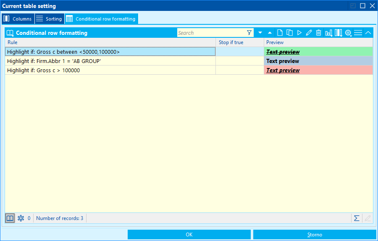The height and width of the screenshot is (241, 378).
Task: Move rule down with the down arrow
Action: point(260,32)
